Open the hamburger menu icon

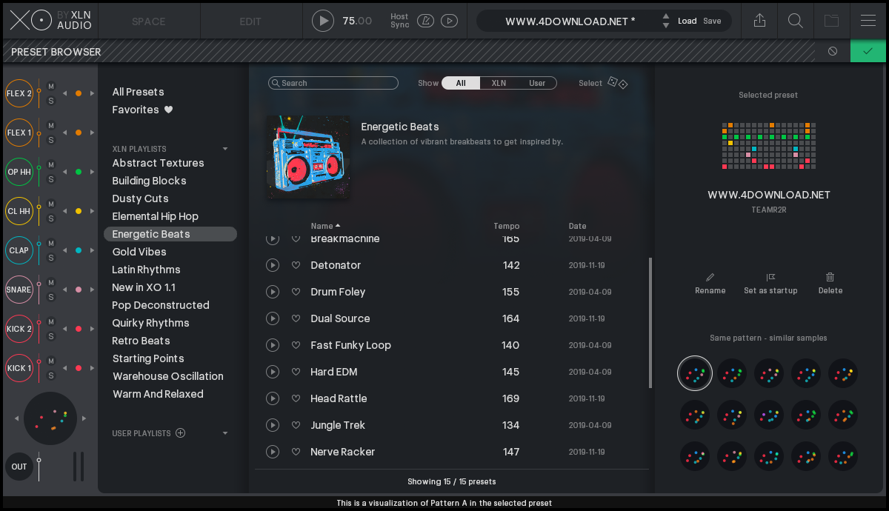point(868,21)
